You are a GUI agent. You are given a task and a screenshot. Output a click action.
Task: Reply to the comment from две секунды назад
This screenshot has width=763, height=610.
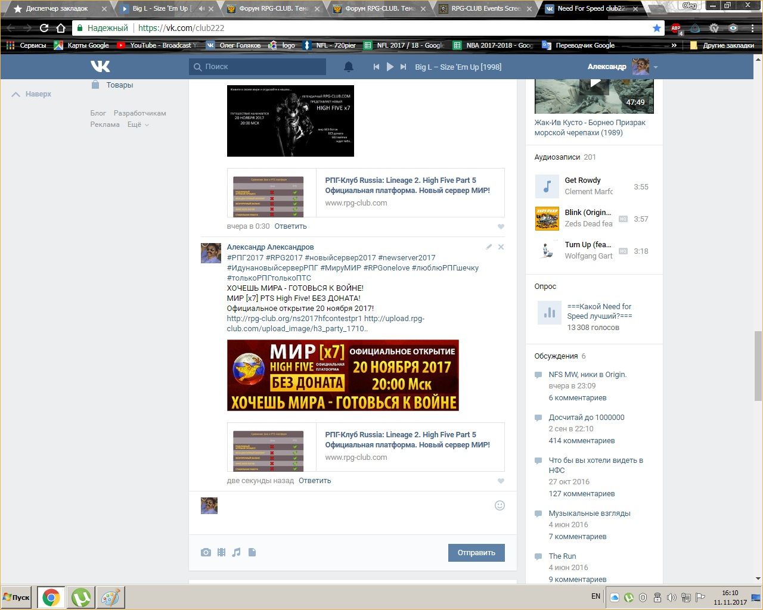pos(315,481)
